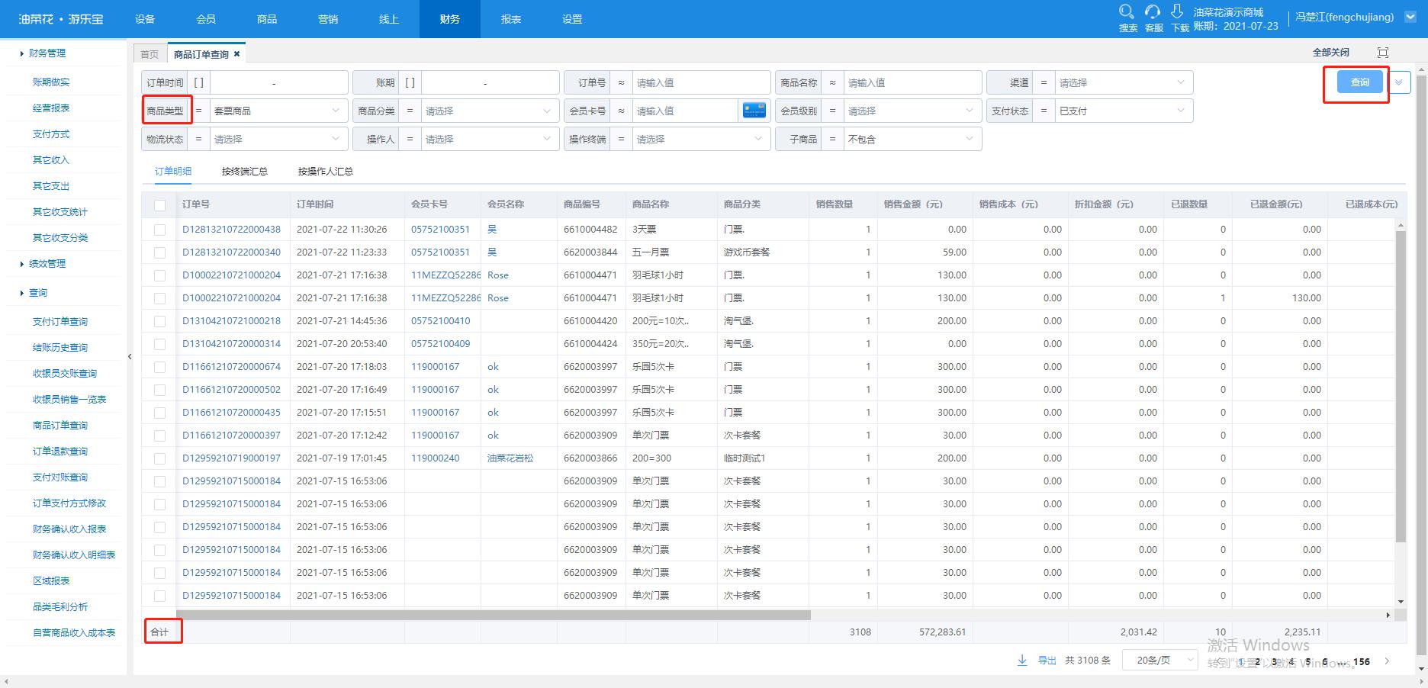Open 品类毛利分析 in sidebar
1428x688 pixels.
tap(60, 607)
